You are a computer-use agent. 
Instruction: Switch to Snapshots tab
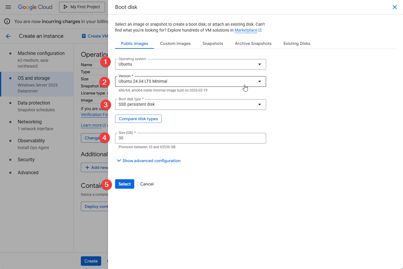(213, 43)
